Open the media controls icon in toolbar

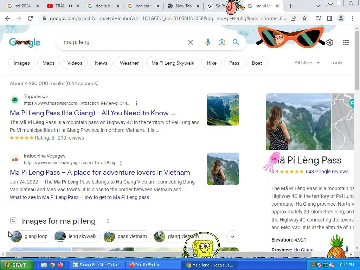pyautogui.click(x=319, y=18)
